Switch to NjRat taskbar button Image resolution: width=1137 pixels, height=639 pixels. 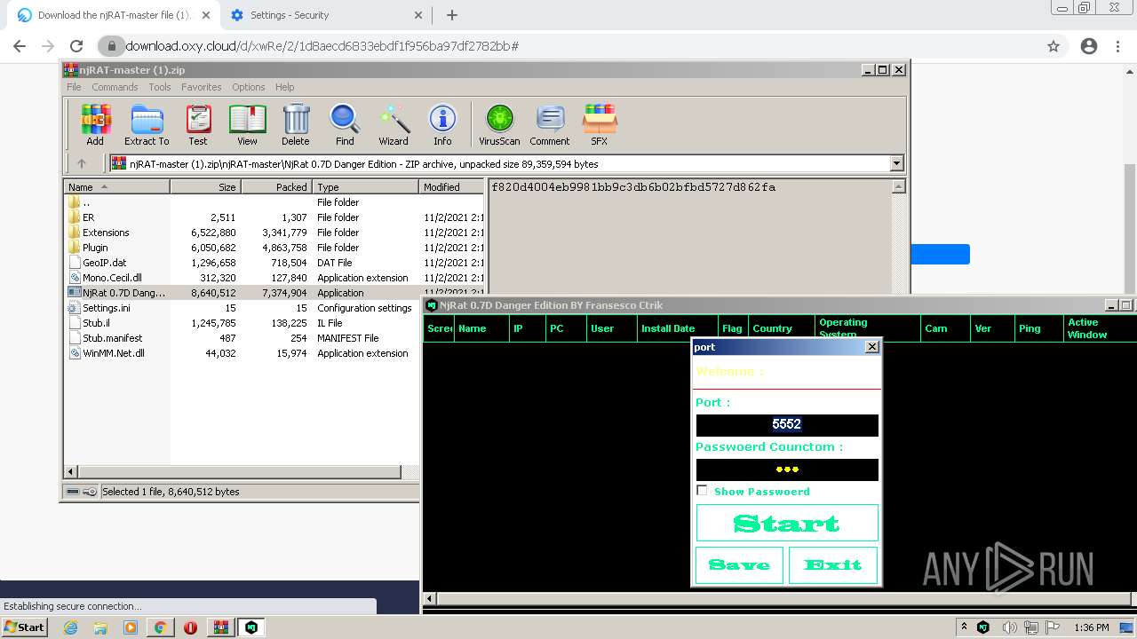(x=251, y=627)
